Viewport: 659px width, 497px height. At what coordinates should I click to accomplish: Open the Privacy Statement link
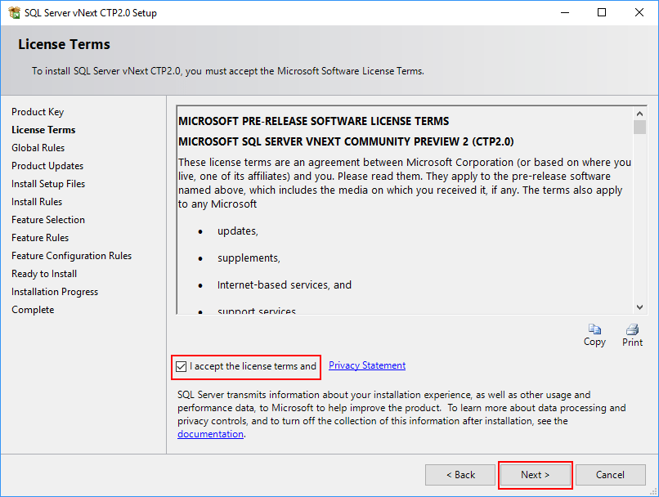coord(366,365)
